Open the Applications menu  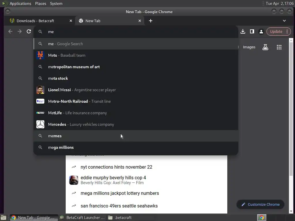[x=20, y=3]
